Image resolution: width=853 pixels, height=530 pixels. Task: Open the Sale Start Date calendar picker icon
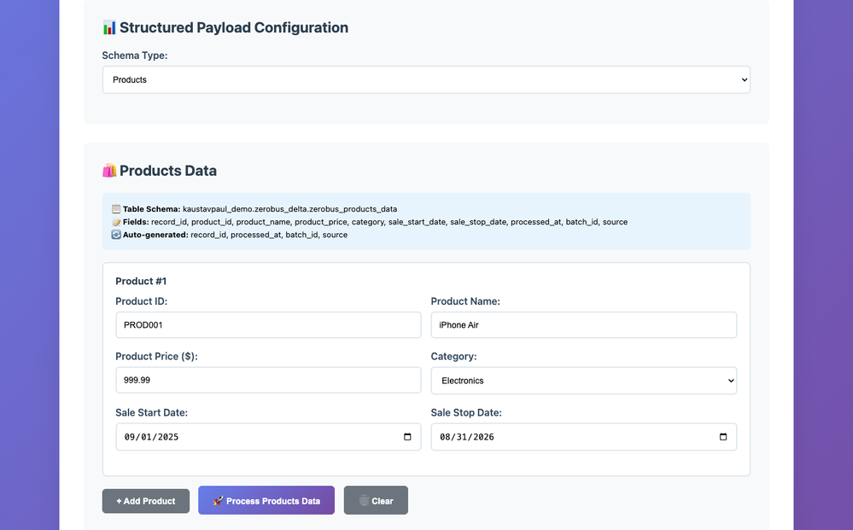click(x=407, y=437)
